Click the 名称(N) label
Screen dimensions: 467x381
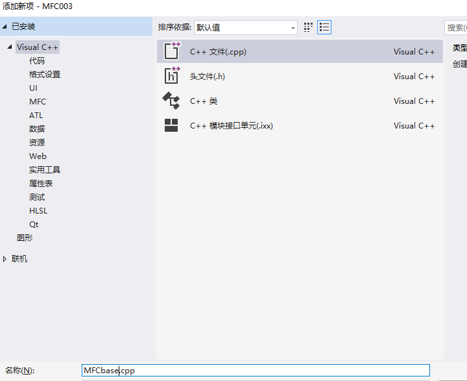19,370
